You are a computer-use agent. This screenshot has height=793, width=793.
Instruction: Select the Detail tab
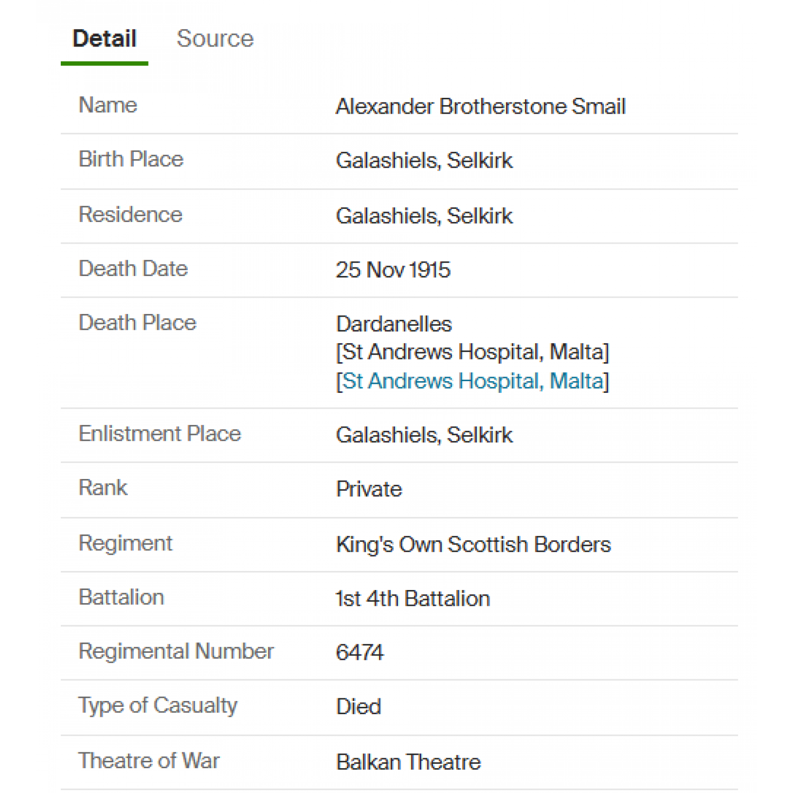[x=105, y=39]
